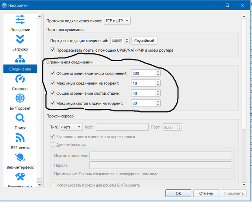Screen dimensions: 252x202
Task: Toggle Общее ограничение слотов отдачи checkbox
Action: [x=52, y=93]
